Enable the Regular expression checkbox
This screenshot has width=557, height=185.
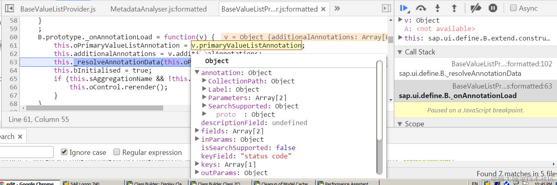tap(117, 152)
